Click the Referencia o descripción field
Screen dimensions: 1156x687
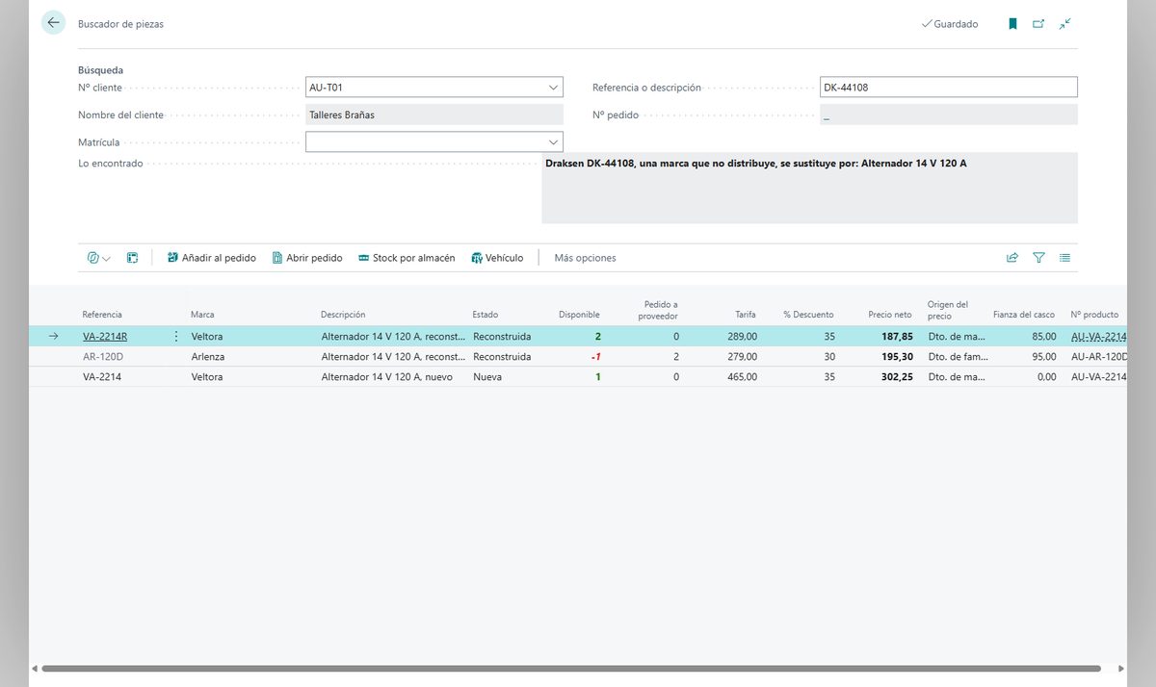(x=949, y=88)
